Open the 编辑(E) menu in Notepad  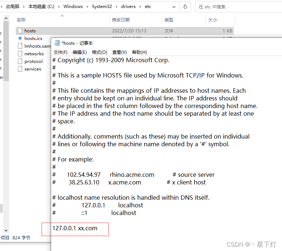tap(80, 52)
